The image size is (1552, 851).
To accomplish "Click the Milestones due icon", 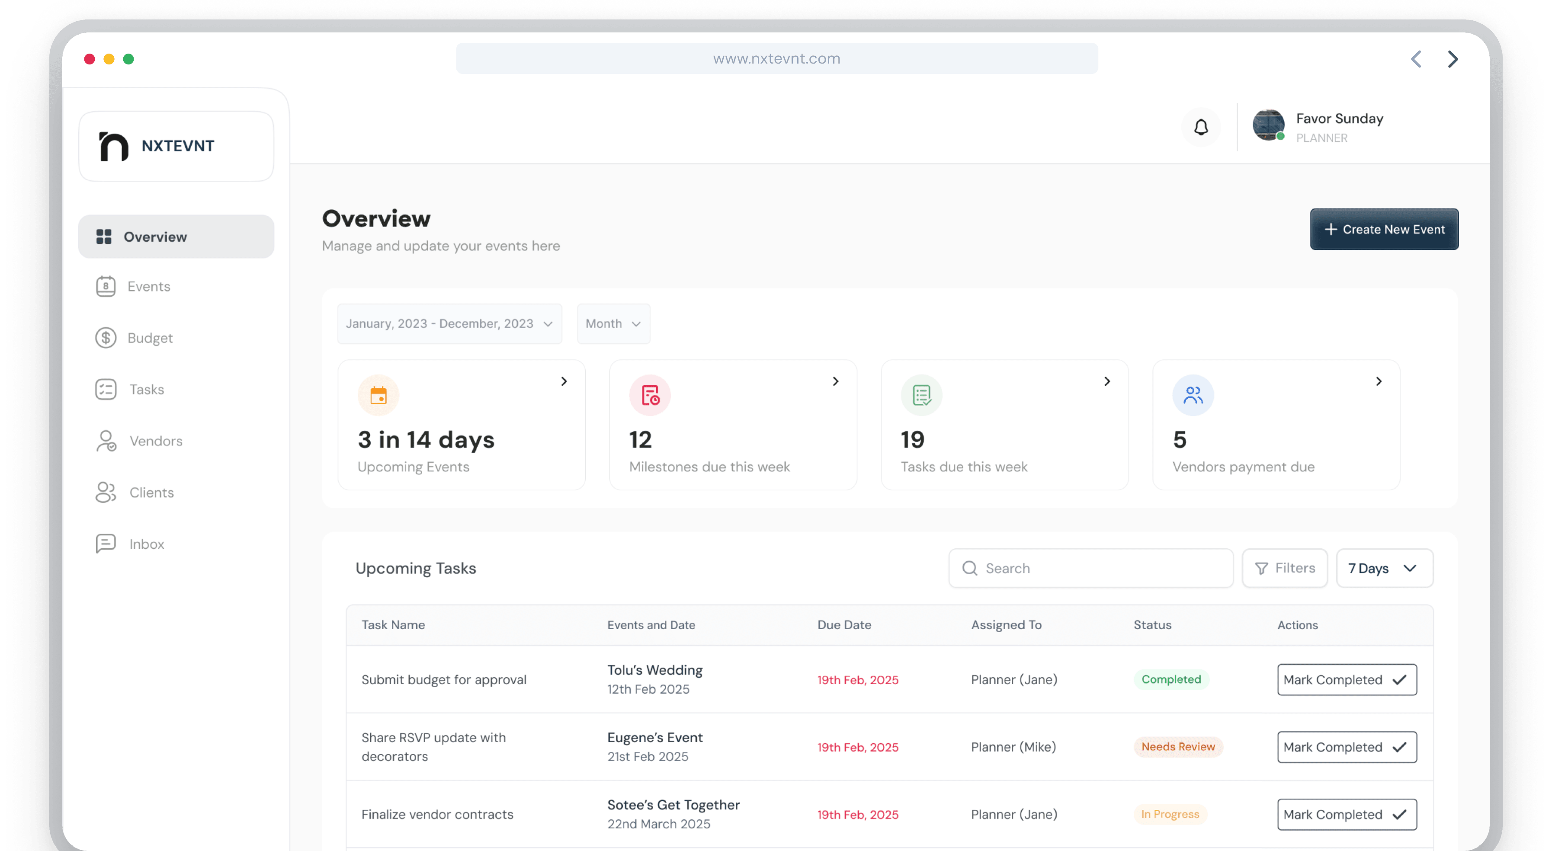I will 650,395.
